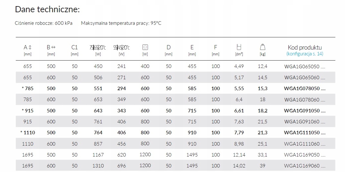Open the konfiguracja s. 14 link
345x172 pixels.
pos(304,54)
